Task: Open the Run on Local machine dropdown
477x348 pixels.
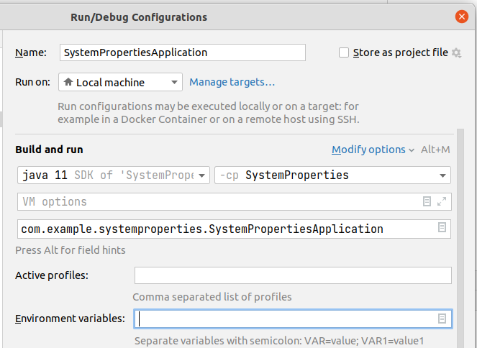Action: click(x=120, y=83)
